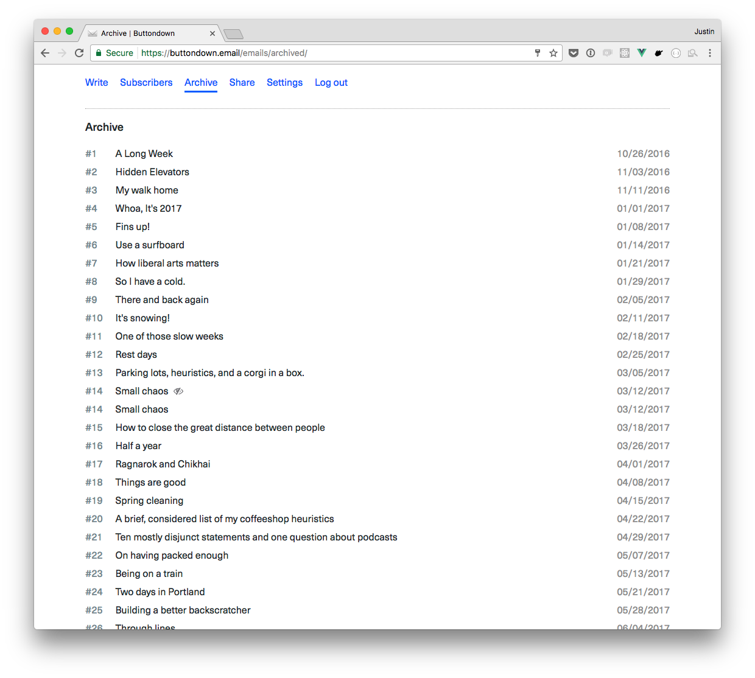Click the Log out link
This screenshot has height=678, width=755.
[x=331, y=82]
